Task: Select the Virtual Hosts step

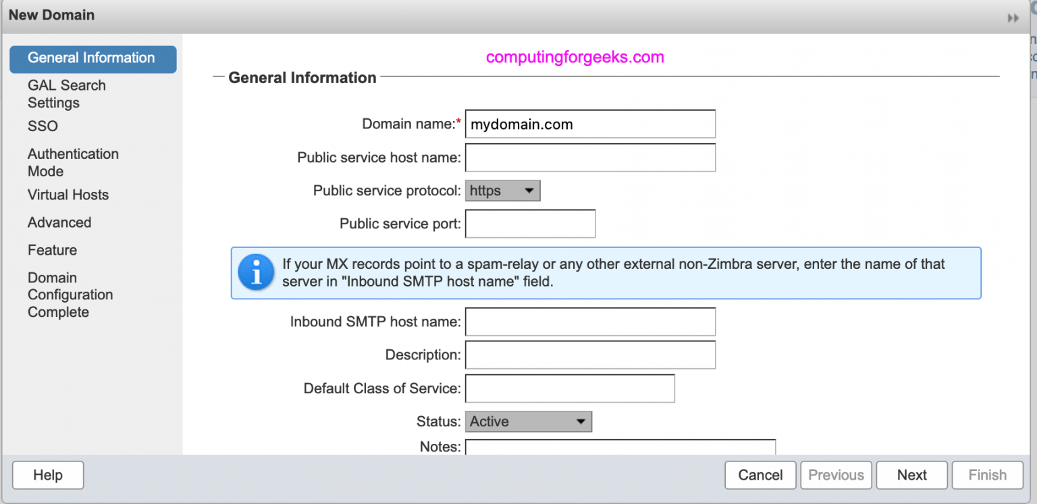Action: [x=68, y=195]
